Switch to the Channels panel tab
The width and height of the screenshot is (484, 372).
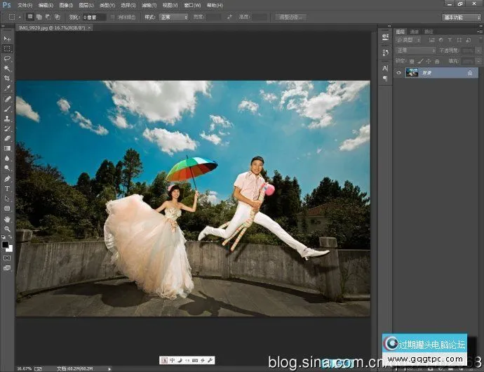415,32
